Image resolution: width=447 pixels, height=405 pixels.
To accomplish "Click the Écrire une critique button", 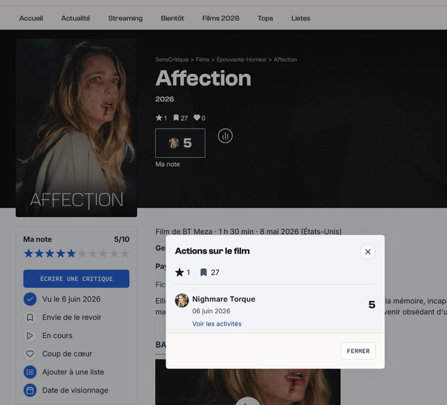I will point(76,279).
